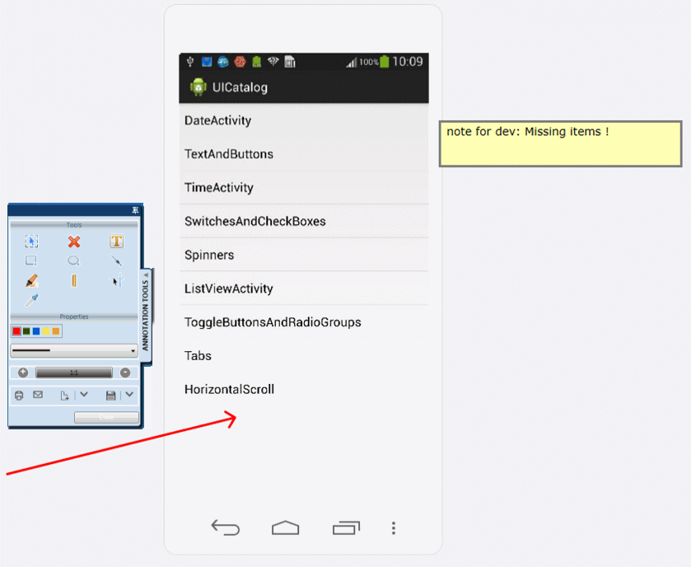Pick the highlighter marker tool
This screenshot has width=691, height=567.
31,281
